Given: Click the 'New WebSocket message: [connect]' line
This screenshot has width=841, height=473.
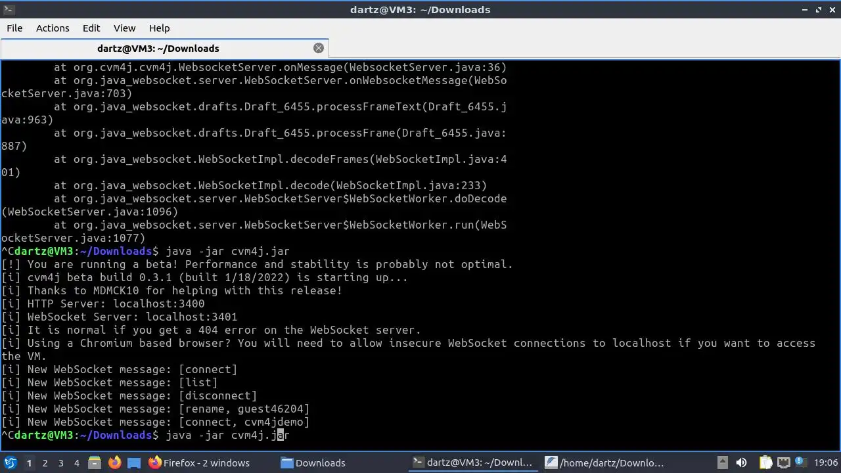Looking at the screenshot, I should tap(120, 369).
